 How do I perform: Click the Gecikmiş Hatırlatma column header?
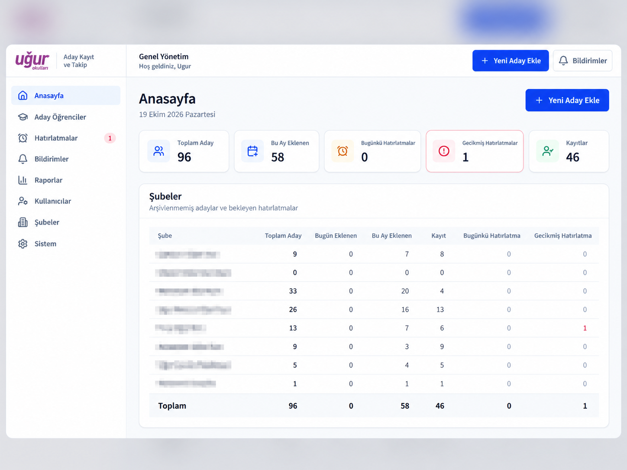coord(563,236)
